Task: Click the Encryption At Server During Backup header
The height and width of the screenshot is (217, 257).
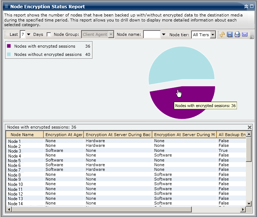Action: [x=118, y=135]
